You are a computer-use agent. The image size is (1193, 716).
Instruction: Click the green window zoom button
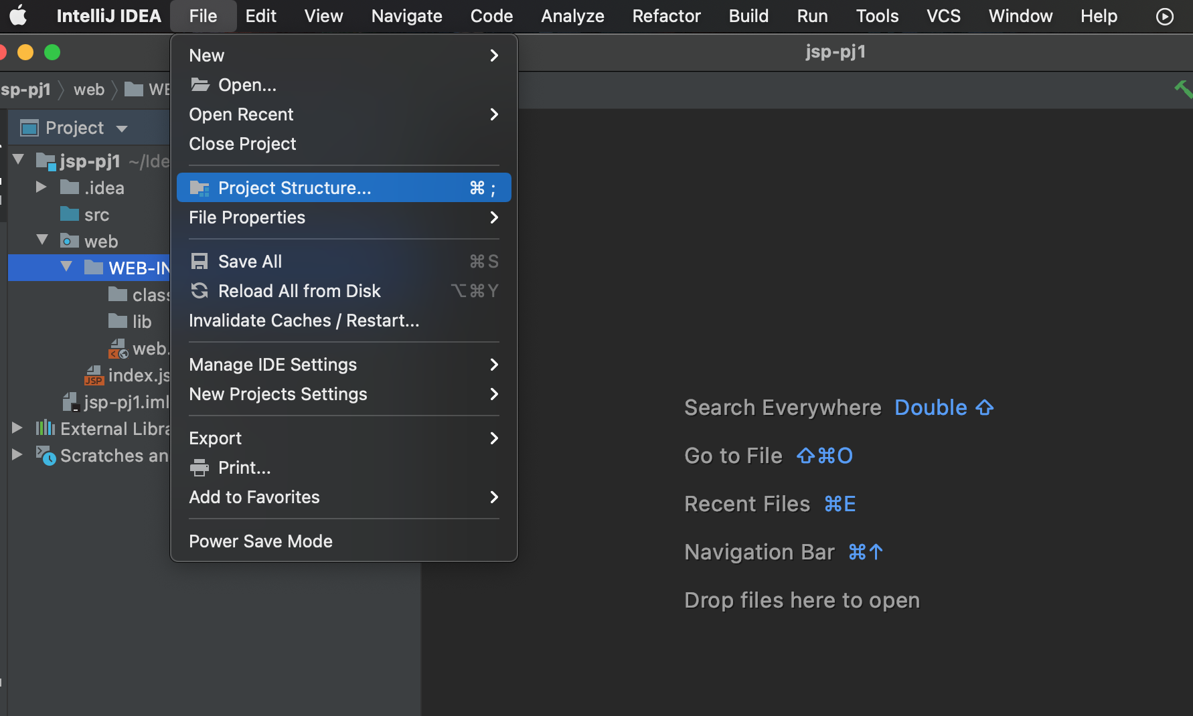tap(52, 52)
